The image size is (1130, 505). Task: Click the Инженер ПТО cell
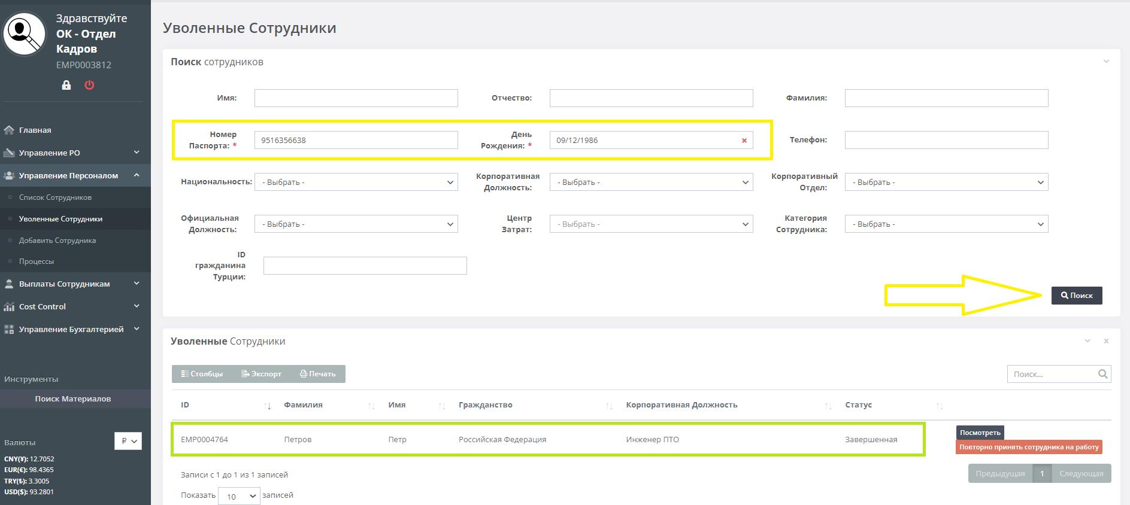click(653, 440)
